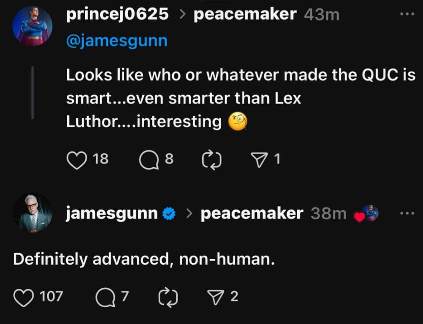Image resolution: width=423 pixels, height=324 pixels.
Task: Go to peacemaker topic from jamesgunn's reply
Action: coord(252,213)
